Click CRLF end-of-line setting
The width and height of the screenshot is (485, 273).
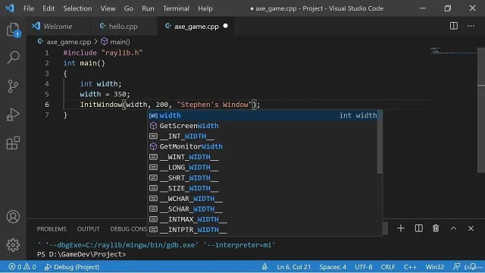click(388, 267)
